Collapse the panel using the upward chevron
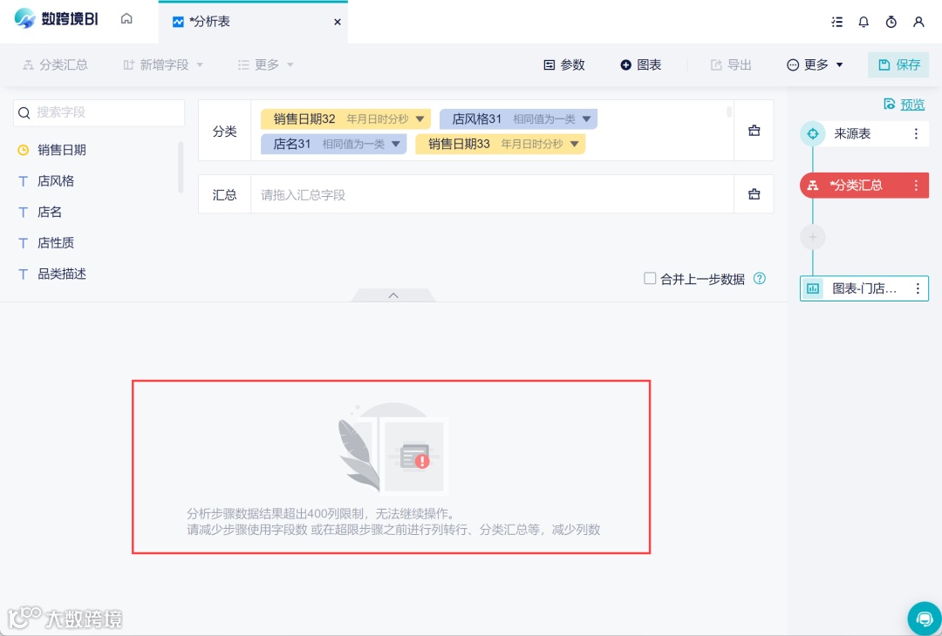 click(x=392, y=294)
